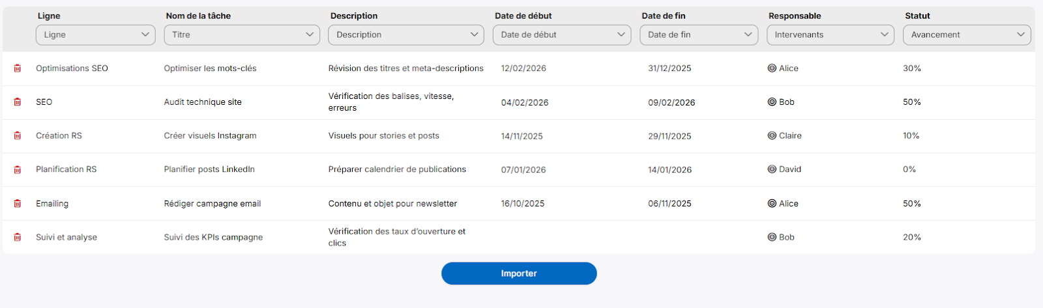The height and width of the screenshot is (308, 1043).
Task: Expand the Titre dropdown
Action: coord(242,35)
